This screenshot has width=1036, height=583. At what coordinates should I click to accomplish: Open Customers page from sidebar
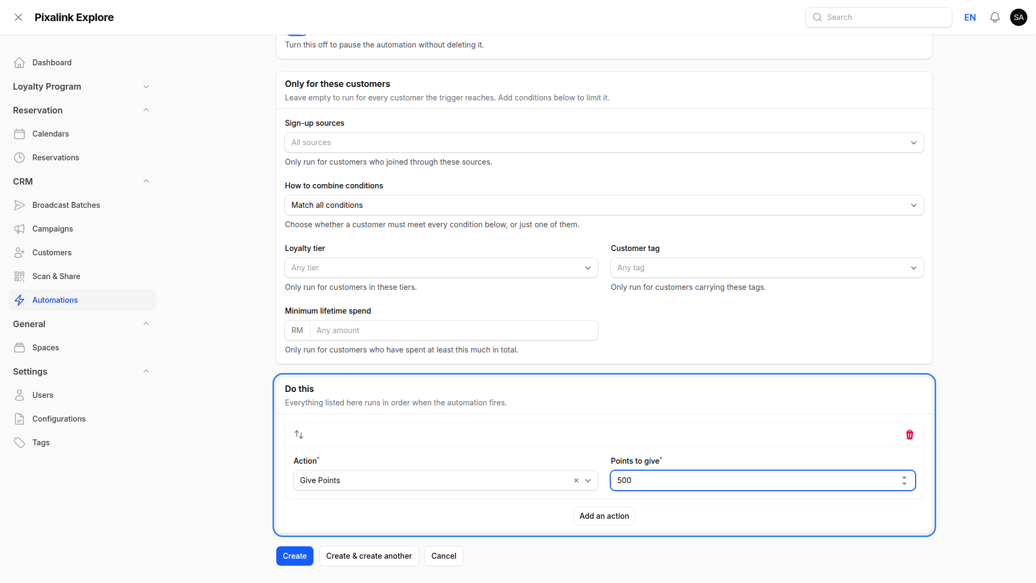click(82, 253)
